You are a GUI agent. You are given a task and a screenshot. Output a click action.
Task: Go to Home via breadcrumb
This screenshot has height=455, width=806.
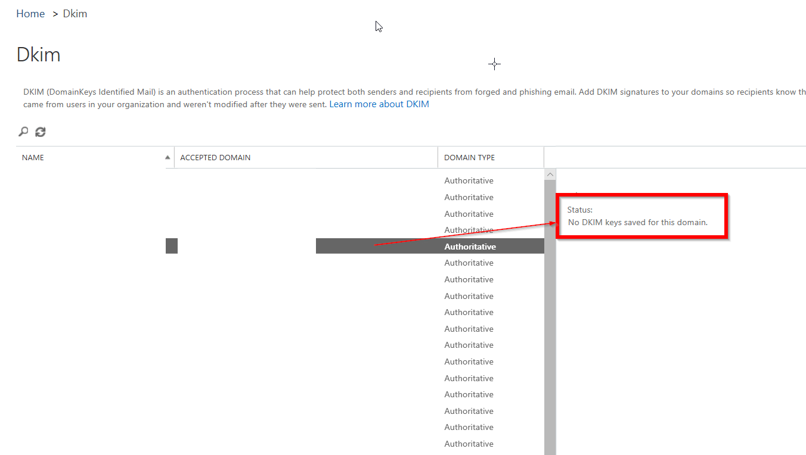[30, 14]
